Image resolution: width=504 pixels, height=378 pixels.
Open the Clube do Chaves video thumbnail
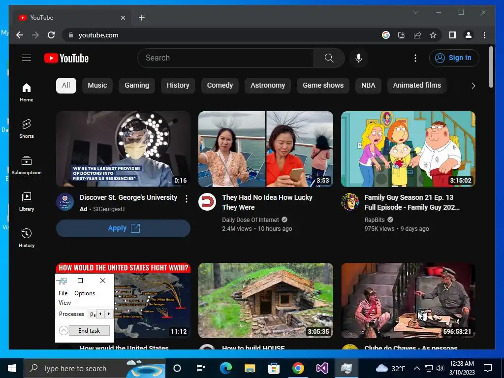pos(408,300)
